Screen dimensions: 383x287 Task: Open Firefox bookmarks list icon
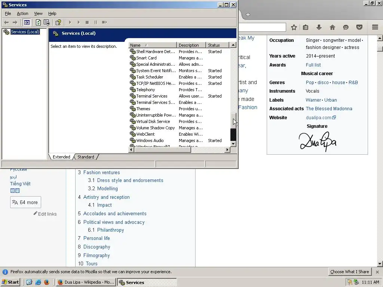(x=306, y=27)
